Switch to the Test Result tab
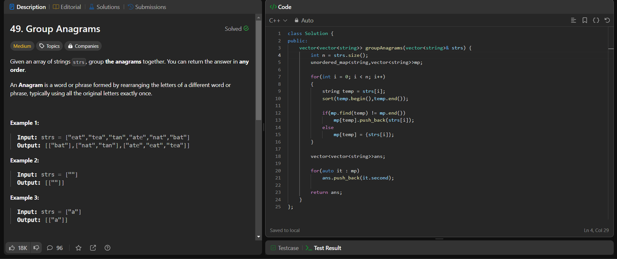 click(x=323, y=248)
